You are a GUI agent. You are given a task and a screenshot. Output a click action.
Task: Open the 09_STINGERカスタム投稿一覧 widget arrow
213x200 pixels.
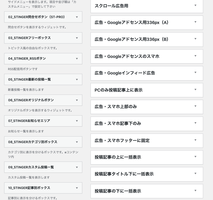point(77,167)
